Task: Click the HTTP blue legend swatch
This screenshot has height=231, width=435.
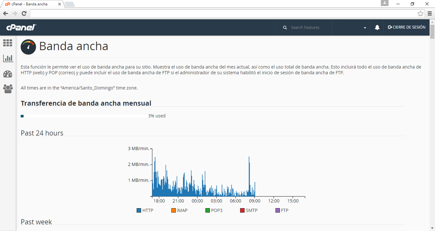Action: 139,210
